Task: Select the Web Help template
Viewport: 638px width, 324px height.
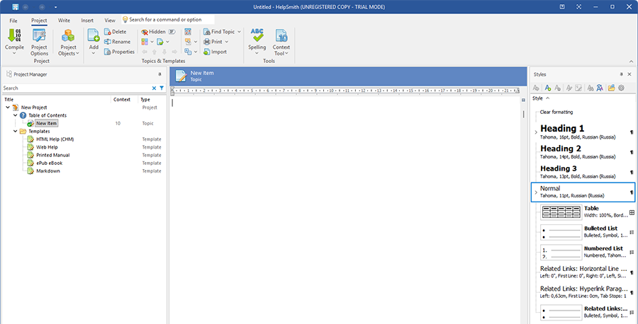Action: coord(47,147)
